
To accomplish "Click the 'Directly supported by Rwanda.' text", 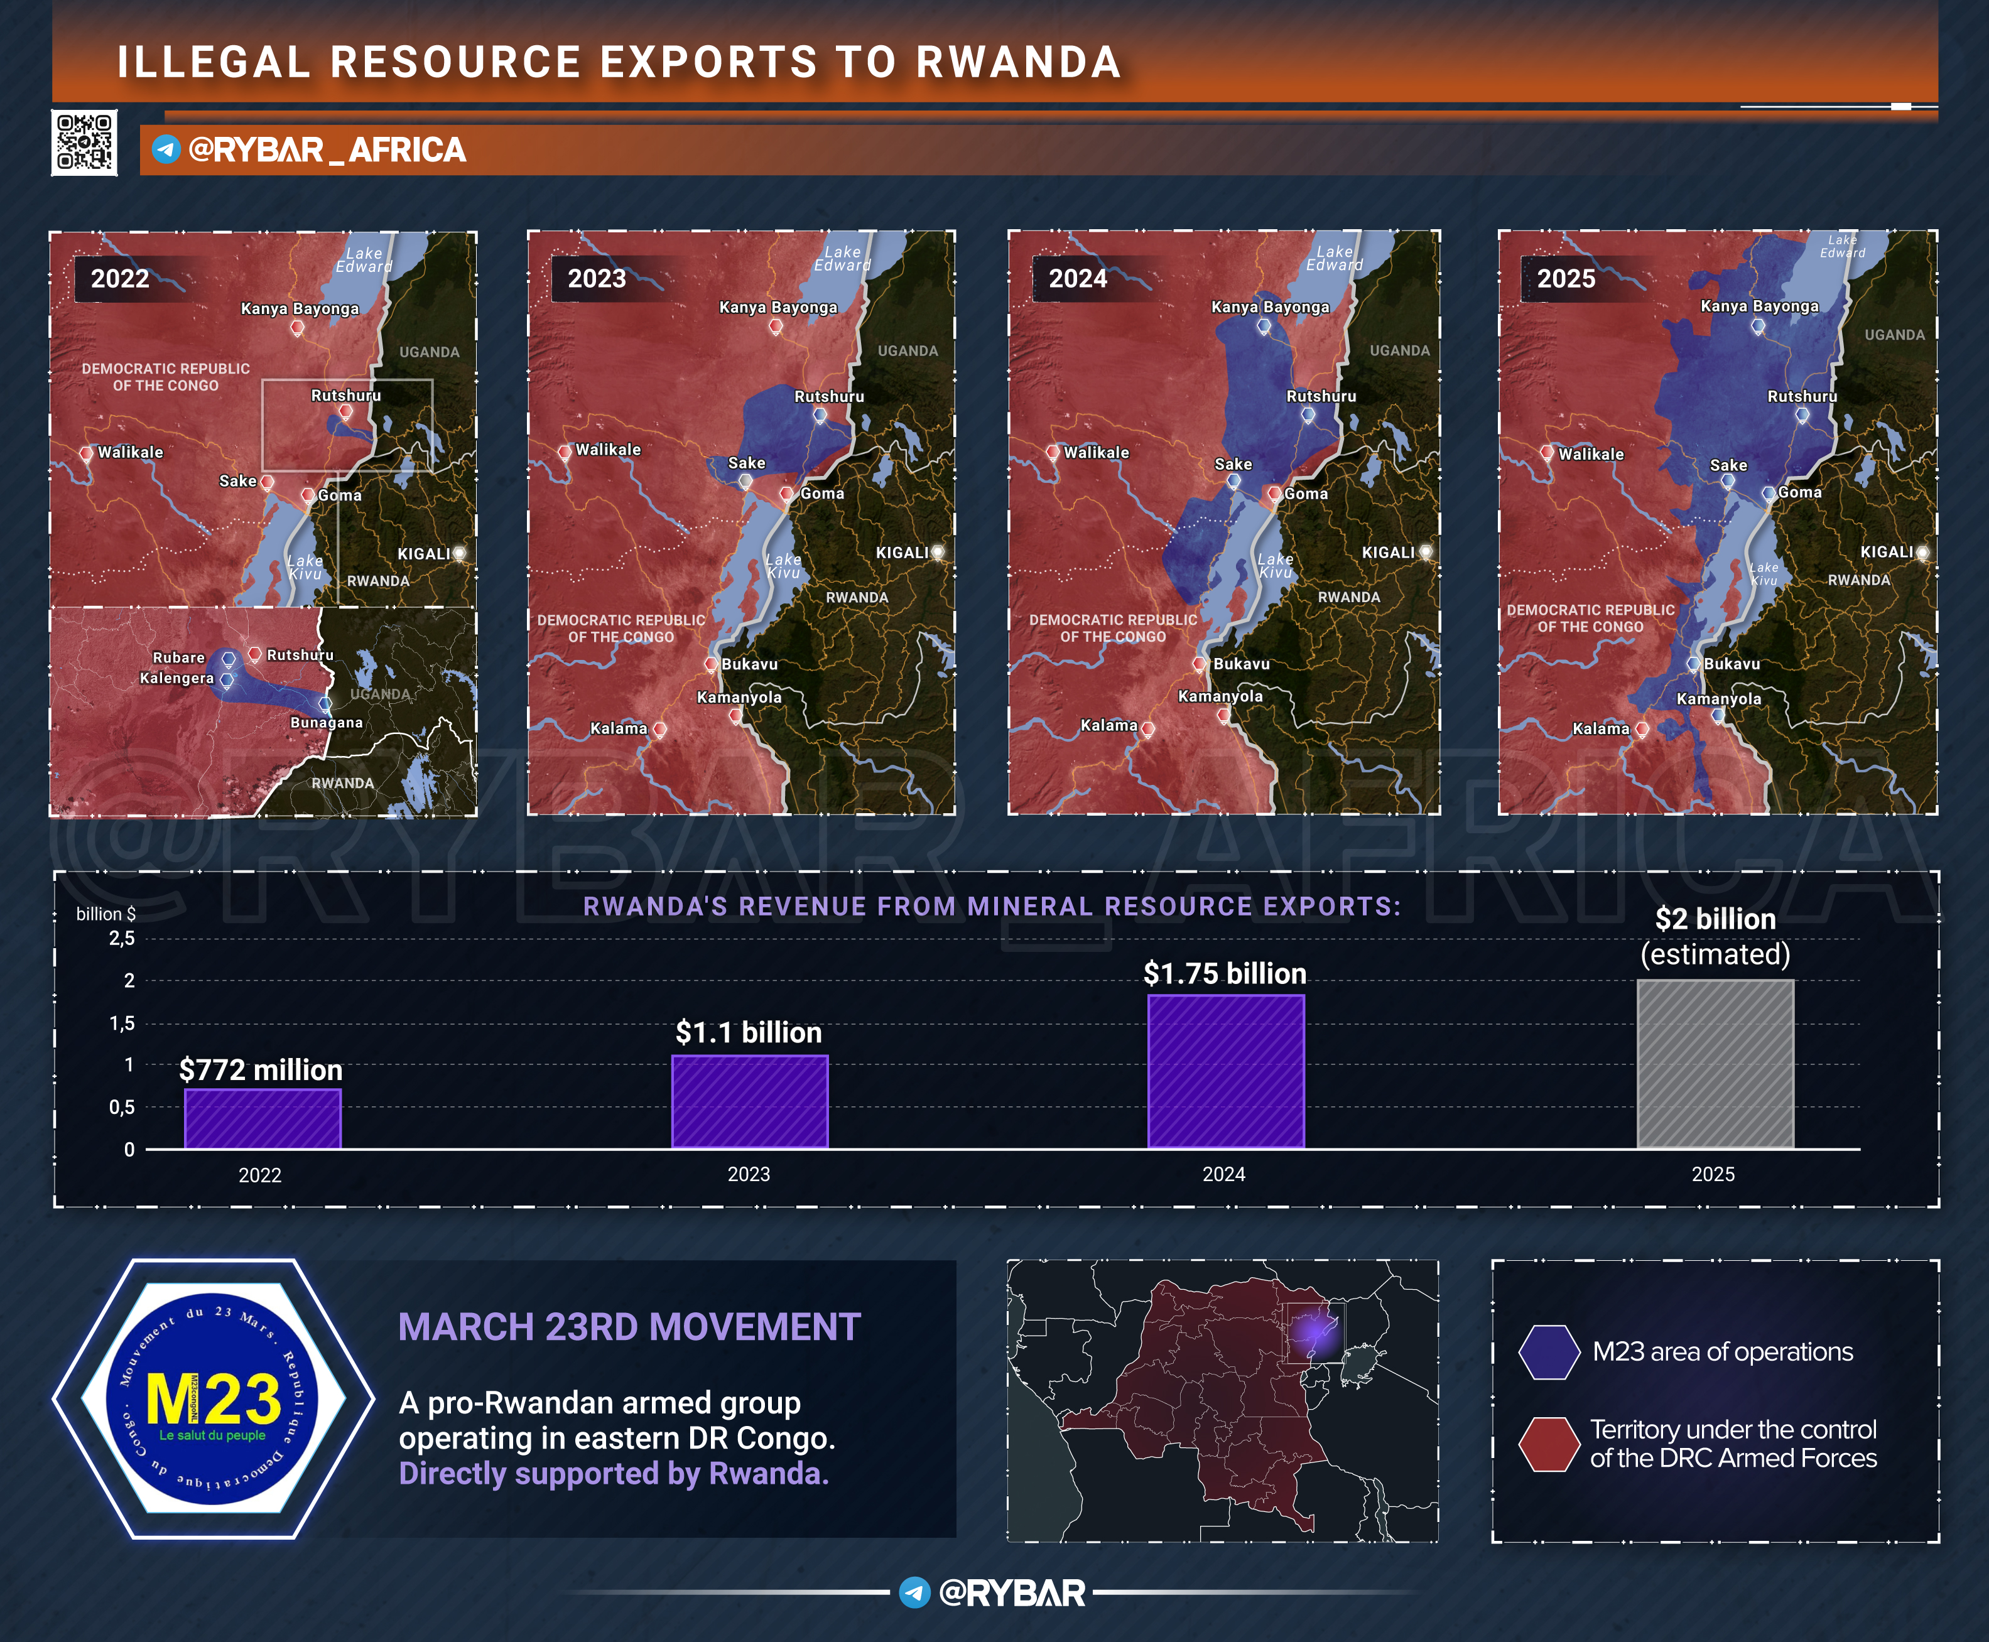I will (614, 1474).
